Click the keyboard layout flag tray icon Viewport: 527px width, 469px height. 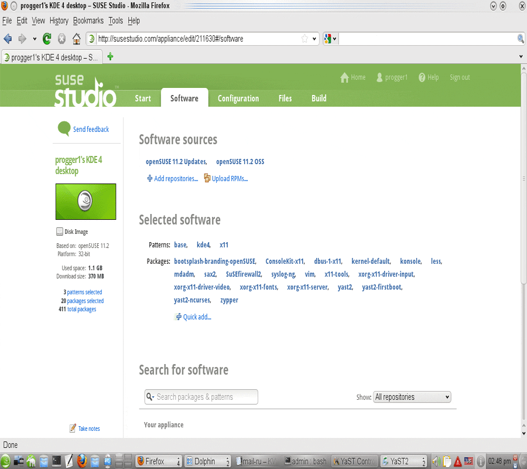468,461
